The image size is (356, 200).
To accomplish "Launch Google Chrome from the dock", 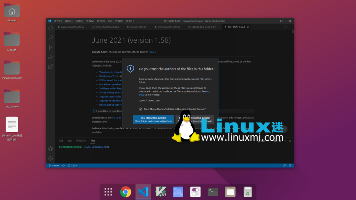I will [x=126, y=192].
